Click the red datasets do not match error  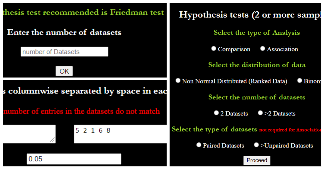tap(82, 111)
